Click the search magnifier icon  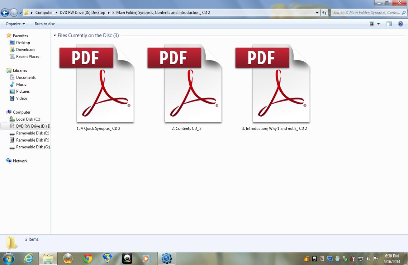coord(404,13)
